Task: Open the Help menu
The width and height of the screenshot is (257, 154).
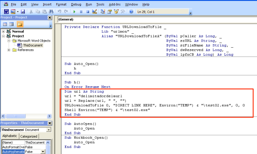Action: click(x=146, y=4)
